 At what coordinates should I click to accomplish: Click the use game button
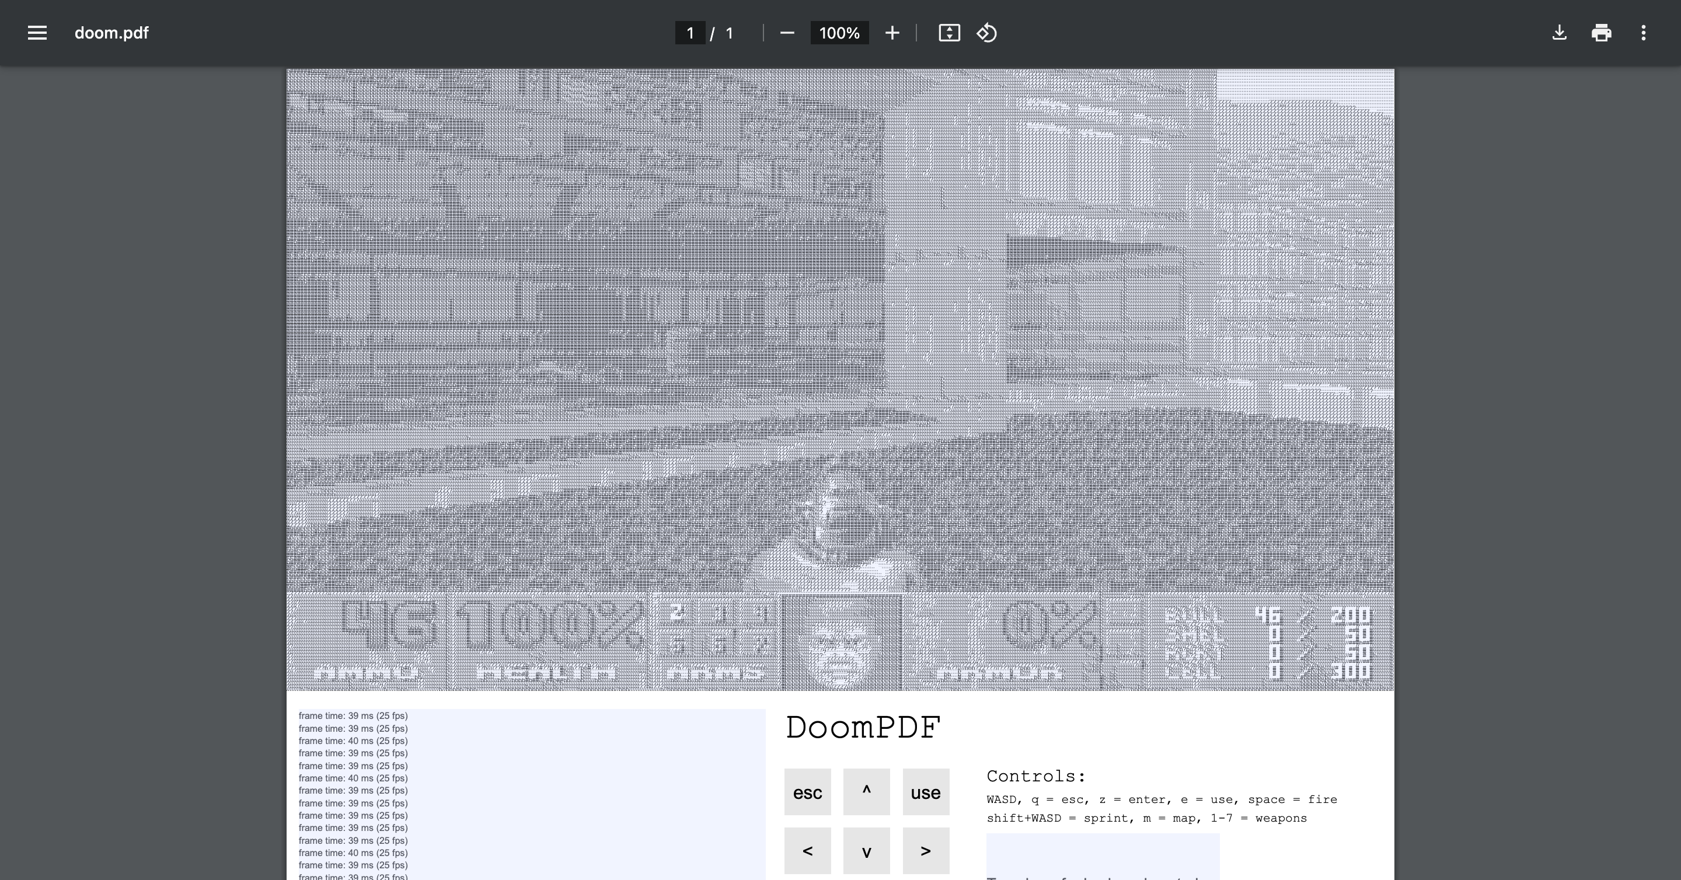[x=925, y=792]
